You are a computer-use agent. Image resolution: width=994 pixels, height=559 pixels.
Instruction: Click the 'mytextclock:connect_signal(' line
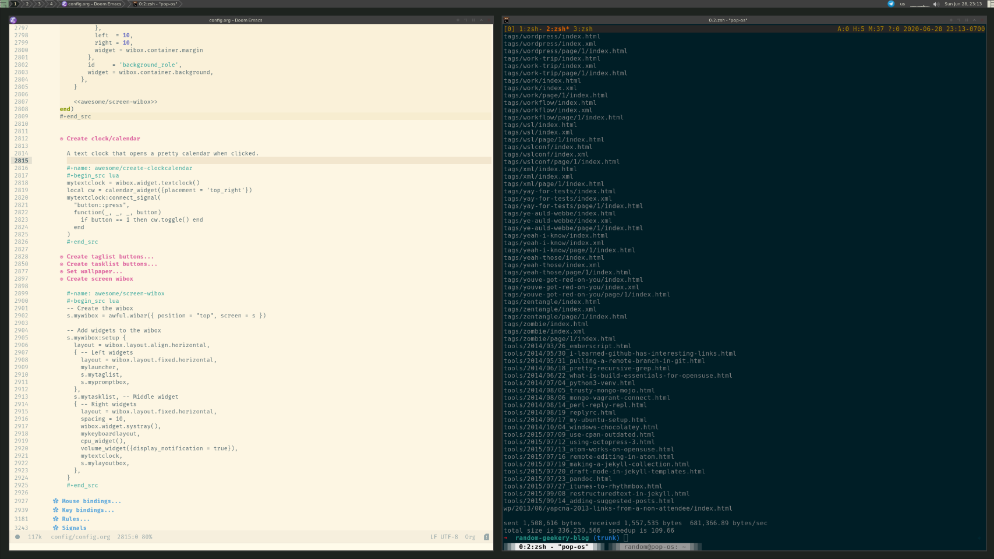click(x=114, y=197)
